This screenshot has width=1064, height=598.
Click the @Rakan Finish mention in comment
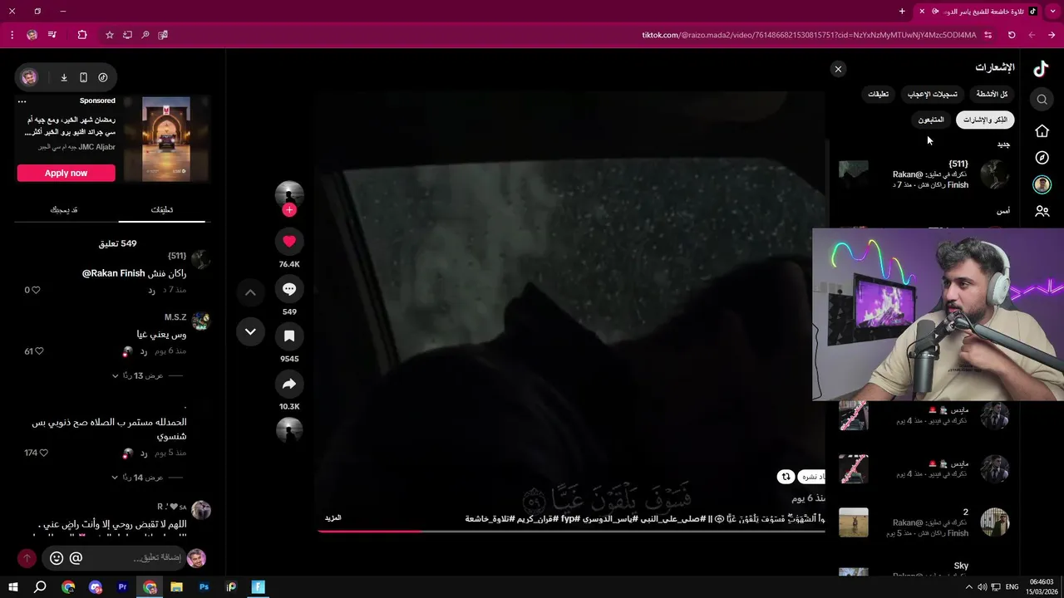click(x=114, y=273)
